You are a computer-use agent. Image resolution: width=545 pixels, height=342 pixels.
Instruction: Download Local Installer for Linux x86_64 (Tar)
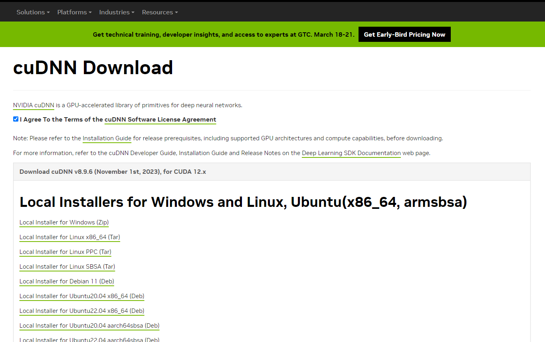[x=70, y=237]
